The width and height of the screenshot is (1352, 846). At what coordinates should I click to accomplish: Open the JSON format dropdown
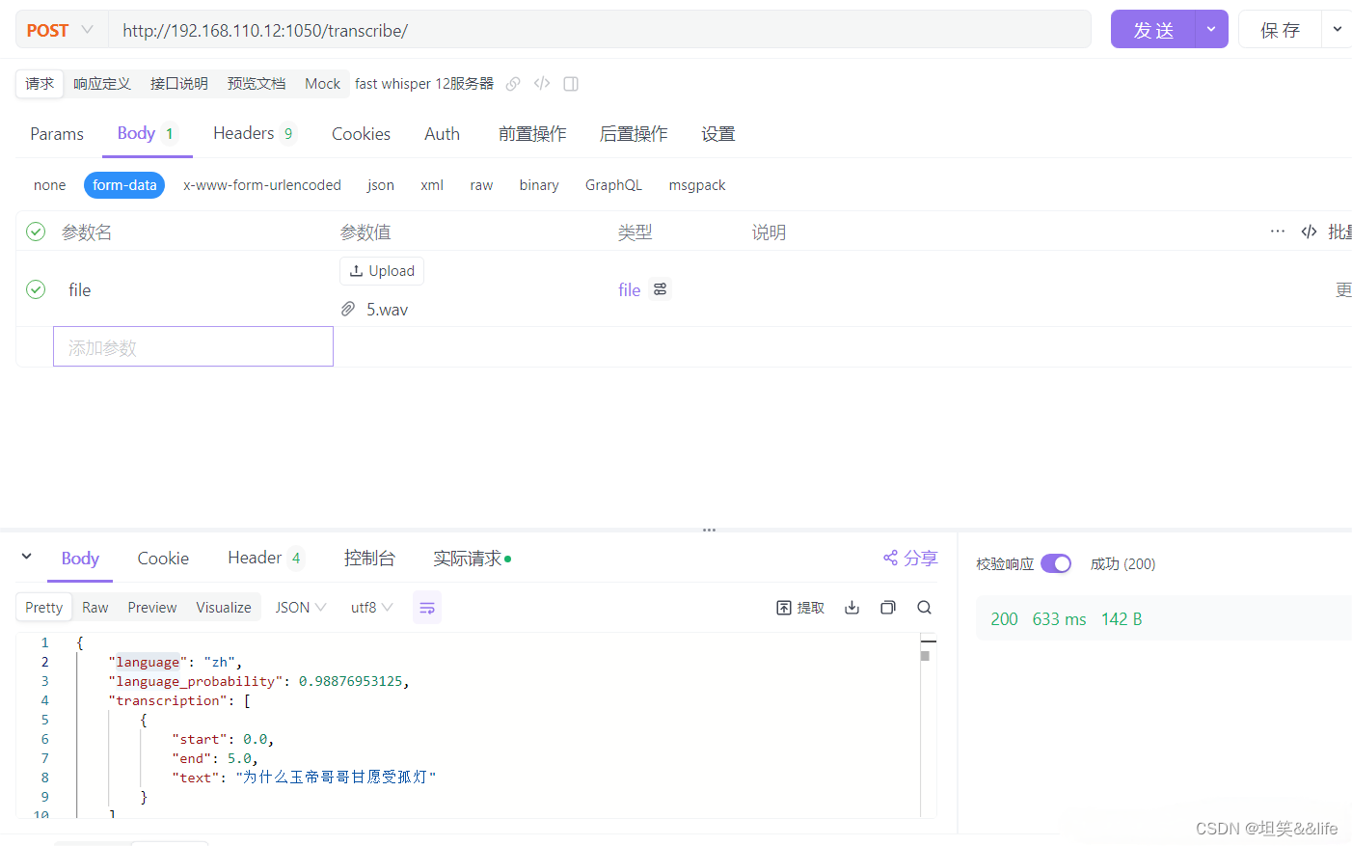301,608
